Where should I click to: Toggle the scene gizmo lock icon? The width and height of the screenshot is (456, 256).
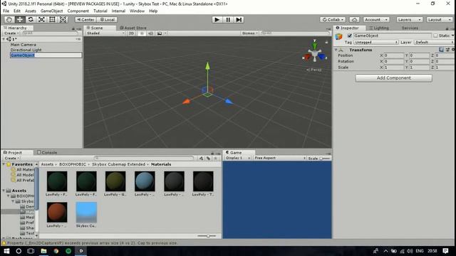pyautogui.click(x=326, y=42)
